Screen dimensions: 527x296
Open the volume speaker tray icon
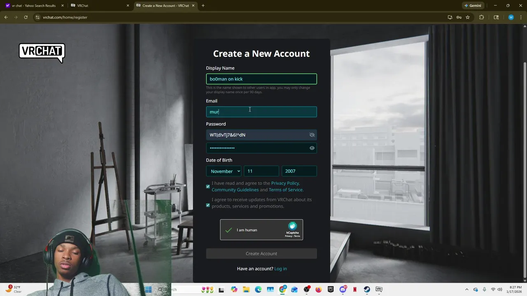click(500, 290)
